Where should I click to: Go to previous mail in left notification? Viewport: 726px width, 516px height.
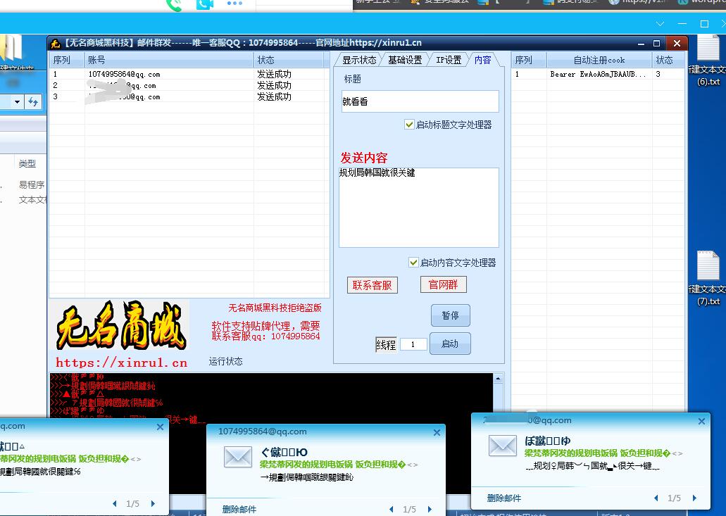coord(115,503)
